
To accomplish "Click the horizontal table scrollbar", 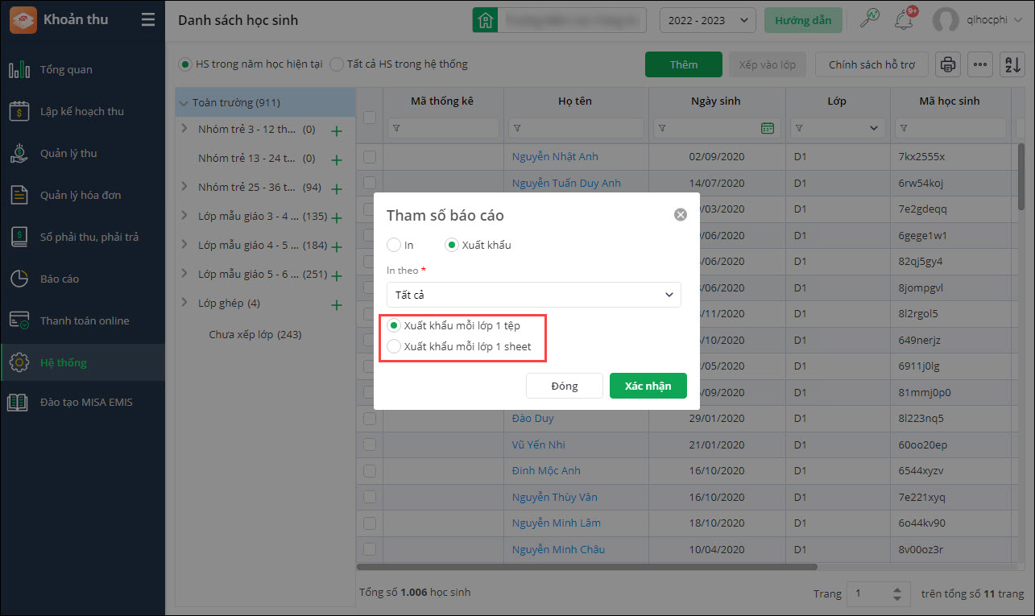I will tap(586, 568).
